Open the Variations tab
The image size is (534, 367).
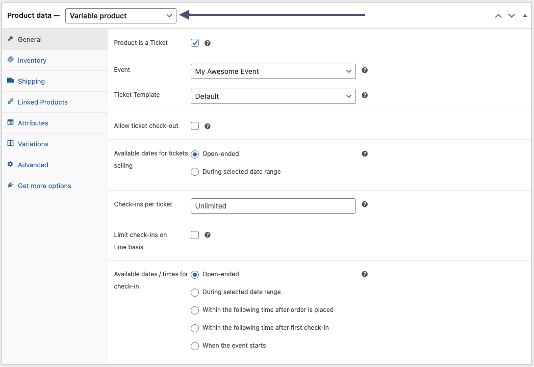pos(33,144)
